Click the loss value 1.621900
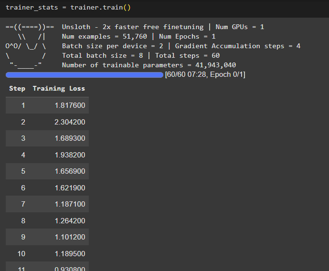Viewport: 329px width, 271px height. [70, 188]
